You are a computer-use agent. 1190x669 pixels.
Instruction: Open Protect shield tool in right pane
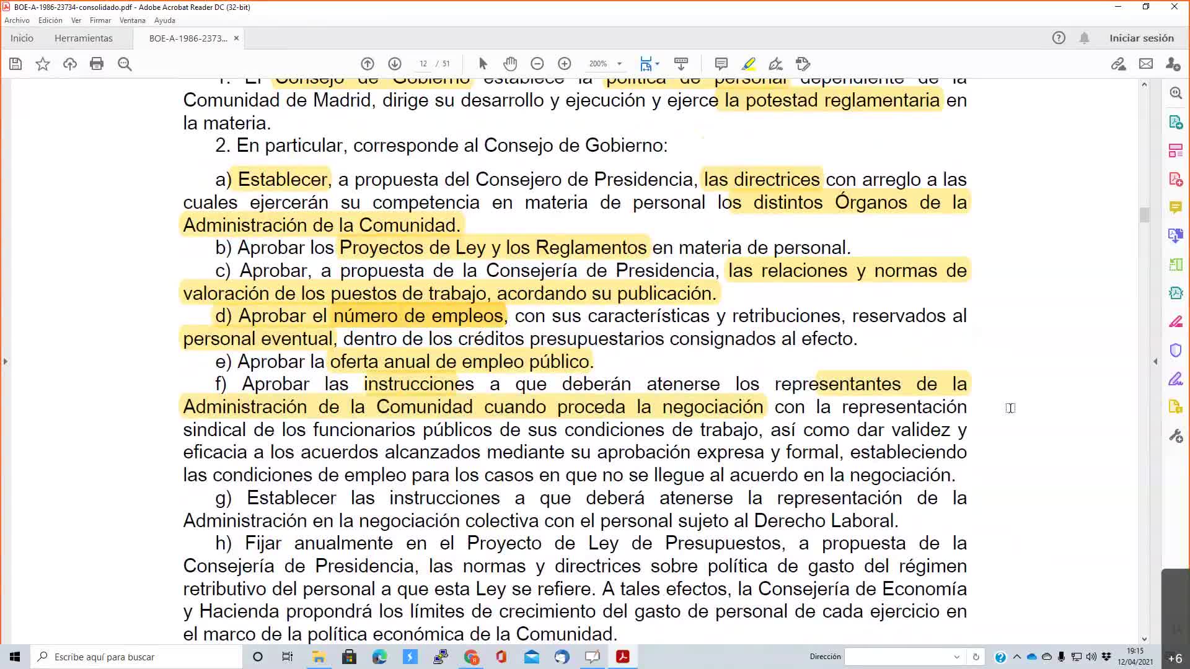[x=1176, y=350]
